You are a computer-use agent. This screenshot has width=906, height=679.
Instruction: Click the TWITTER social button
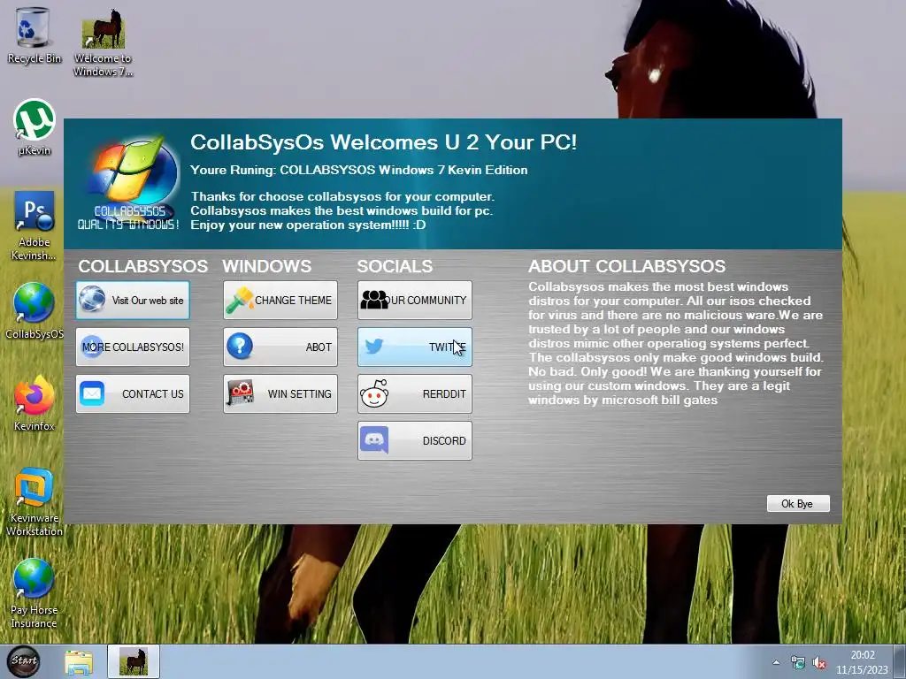(x=415, y=347)
